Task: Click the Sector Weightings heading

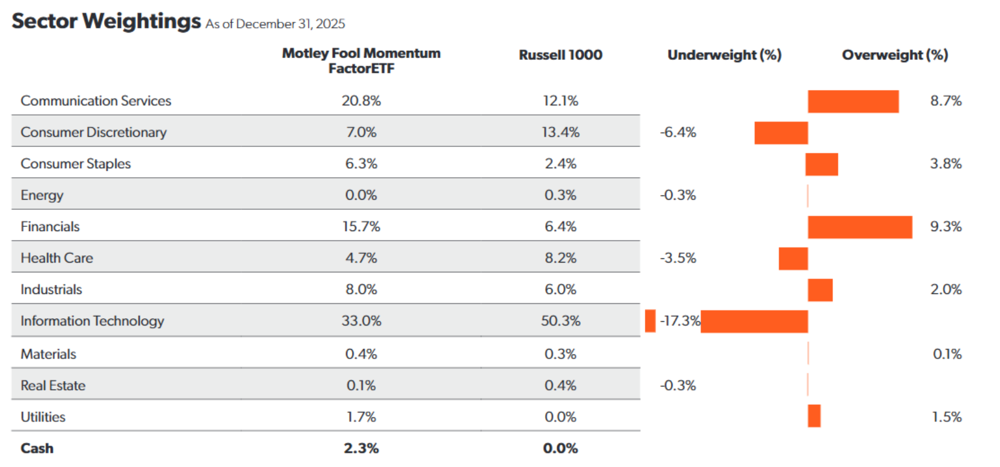Action: [106, 21]
